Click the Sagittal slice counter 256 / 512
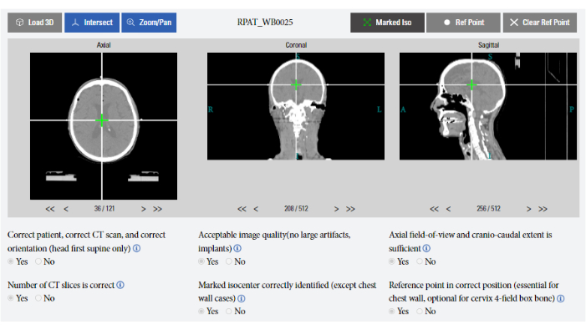Screen dimensions: 586x330 click(488, 209)
